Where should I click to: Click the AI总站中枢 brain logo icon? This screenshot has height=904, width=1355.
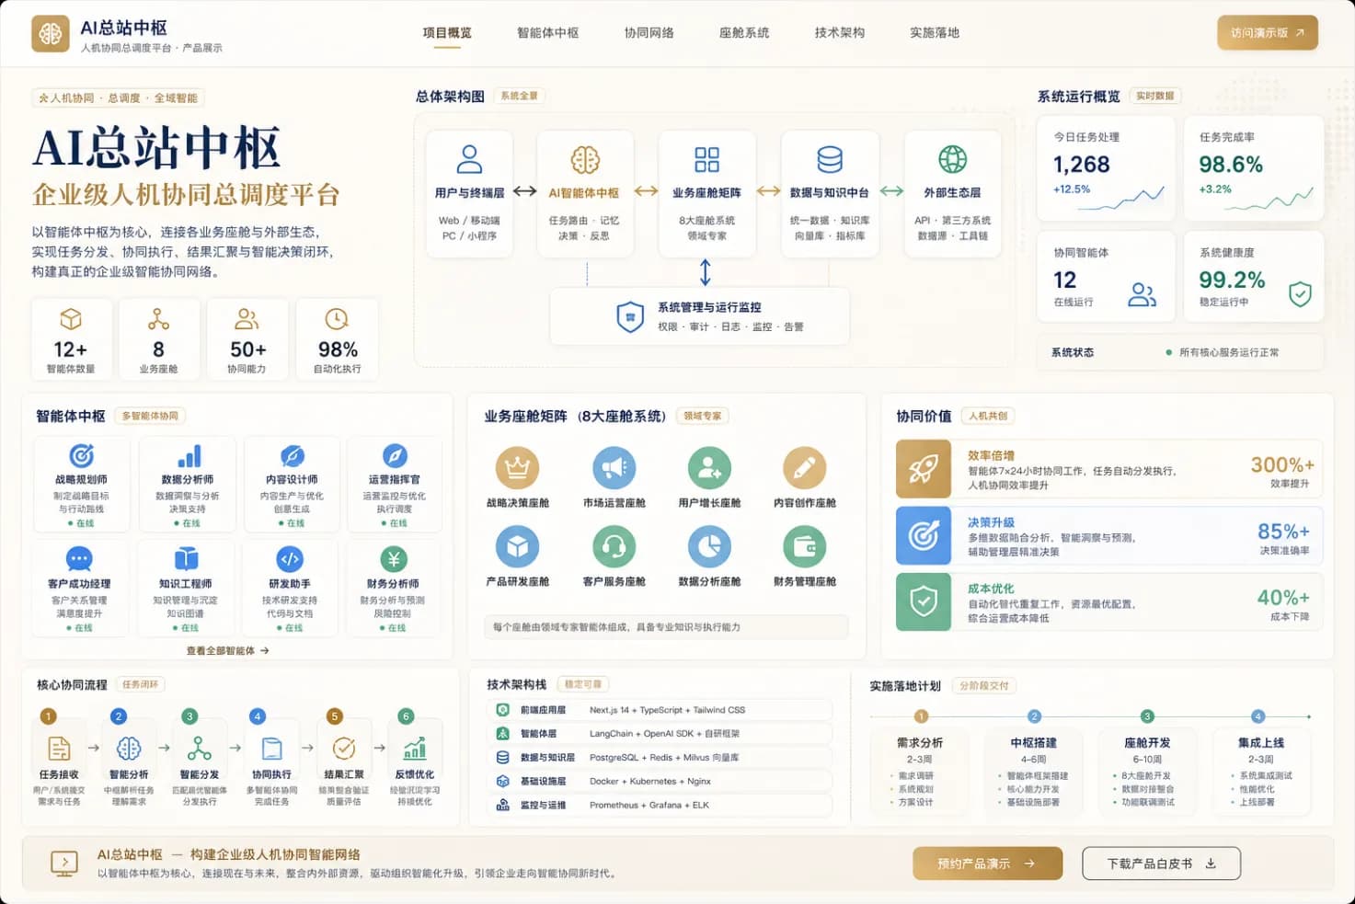[51, 34]
